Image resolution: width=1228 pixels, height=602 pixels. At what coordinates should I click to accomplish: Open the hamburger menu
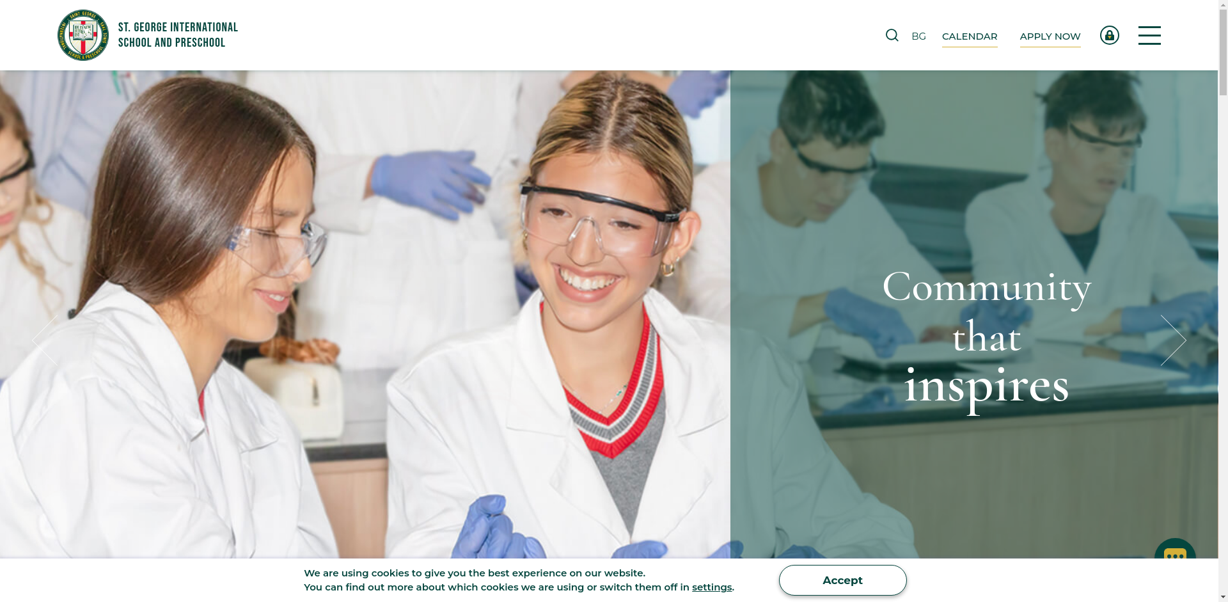pos(1149,35)
